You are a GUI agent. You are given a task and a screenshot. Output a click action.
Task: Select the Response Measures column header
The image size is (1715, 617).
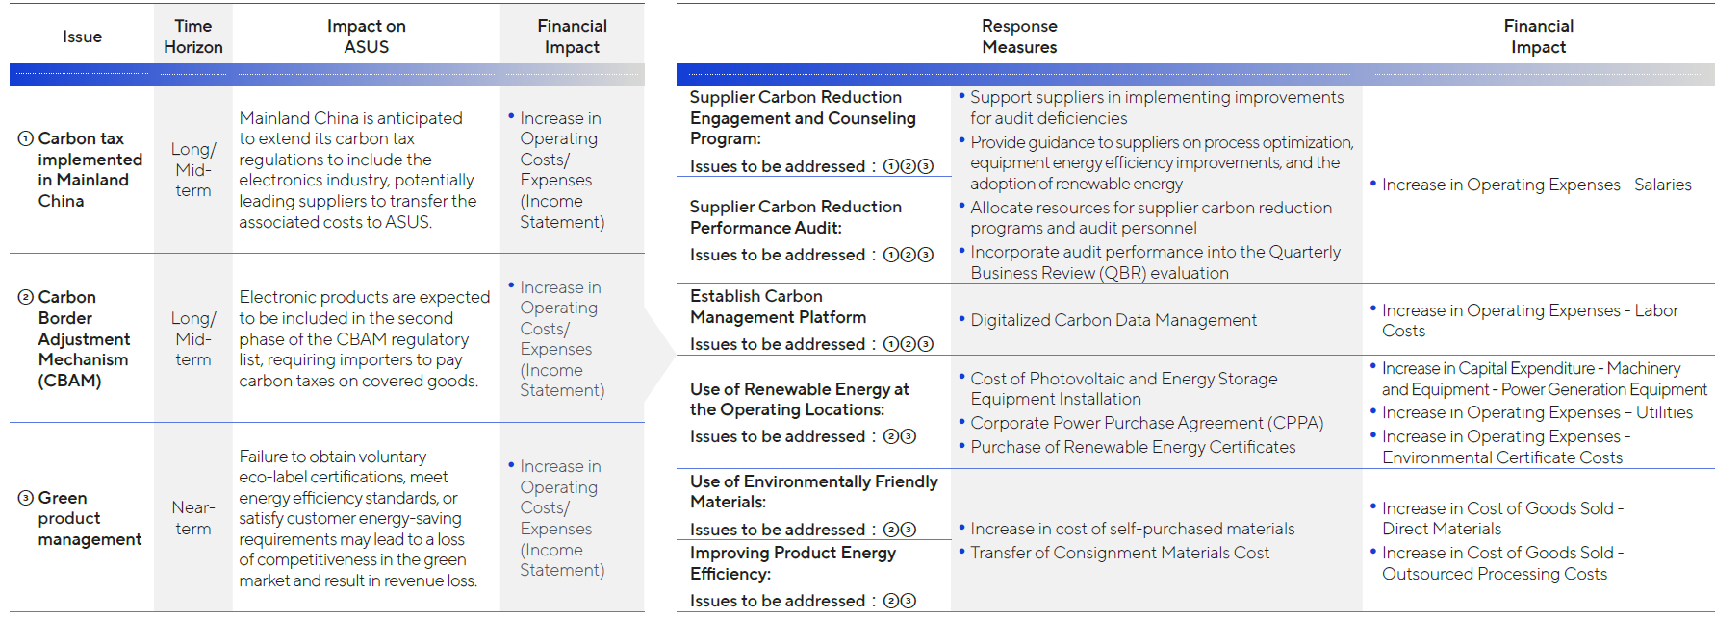point(1019,37)
